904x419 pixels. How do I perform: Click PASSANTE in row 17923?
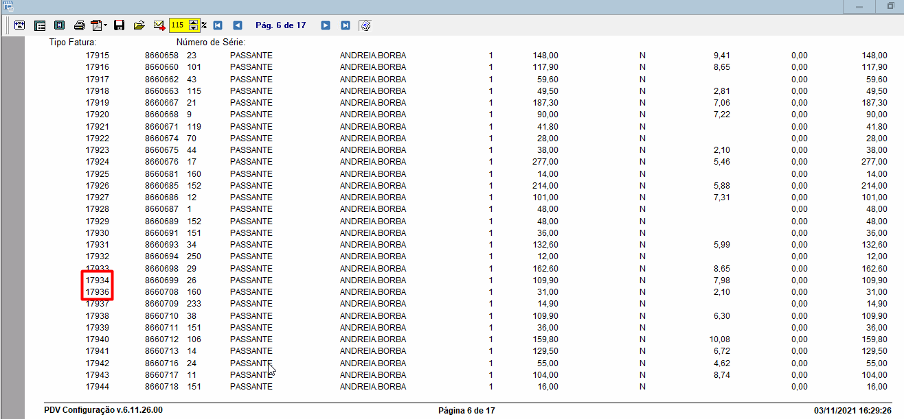click(251, 150)
